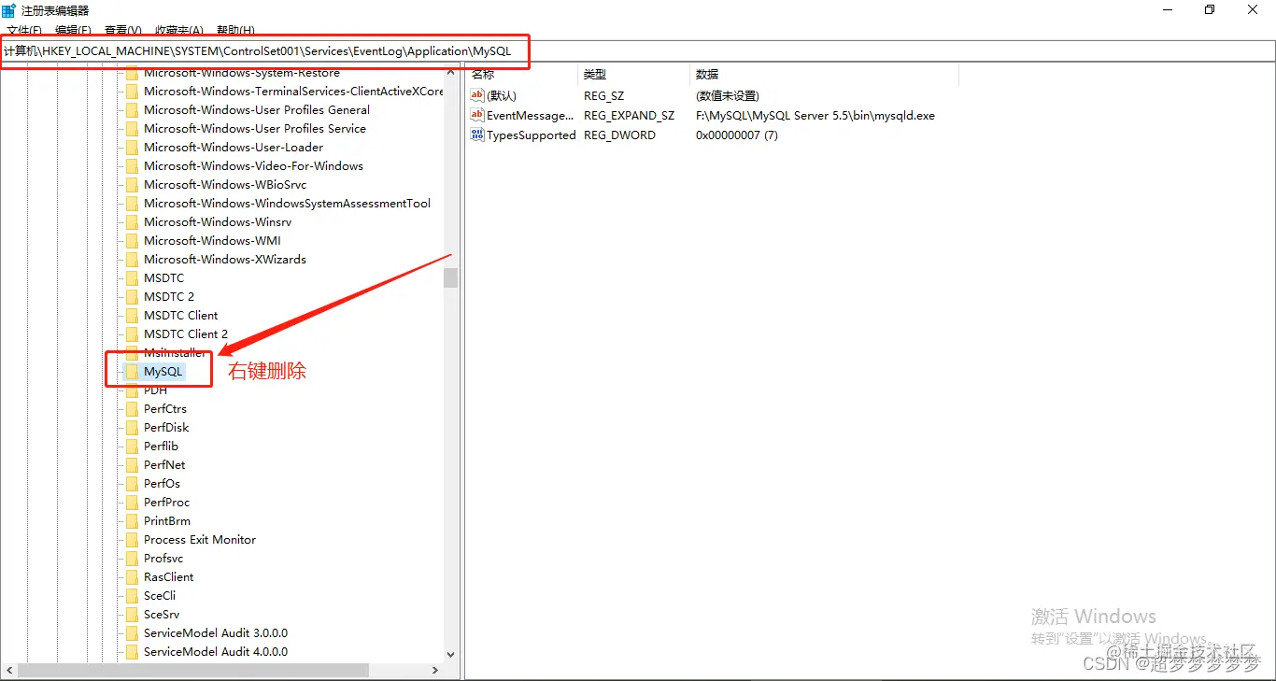Screen dimensions: 1276x681
Task: Select the "PerfDisk" key
Action: pos(166,428)
